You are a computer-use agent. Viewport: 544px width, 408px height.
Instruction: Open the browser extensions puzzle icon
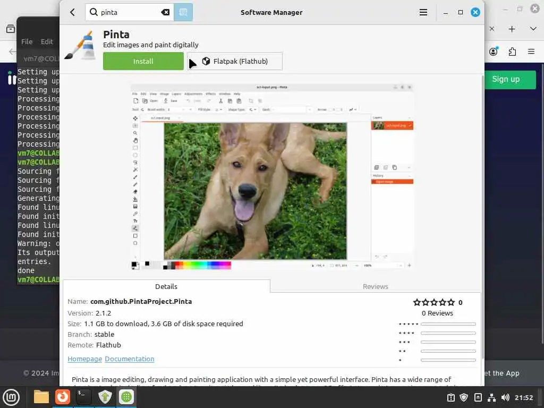[x=513, y=52]
